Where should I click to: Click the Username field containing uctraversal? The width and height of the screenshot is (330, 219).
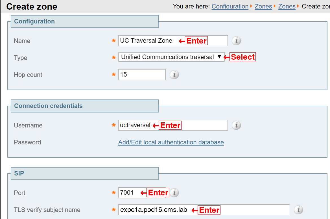[x=173, y=125]
